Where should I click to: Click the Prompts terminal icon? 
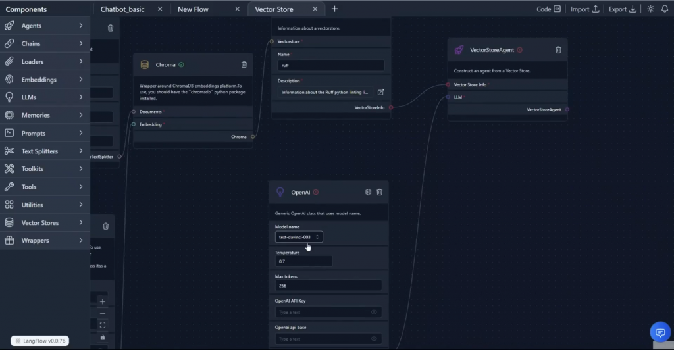9,133
